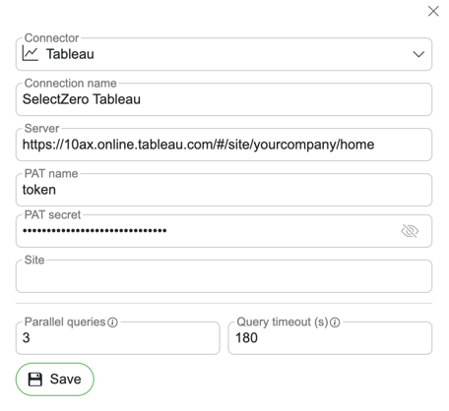Image resolution: width=449 pixels, height=411 pixels.
Task: Edit the Parallel queries value
Action: tap(118, 338)
